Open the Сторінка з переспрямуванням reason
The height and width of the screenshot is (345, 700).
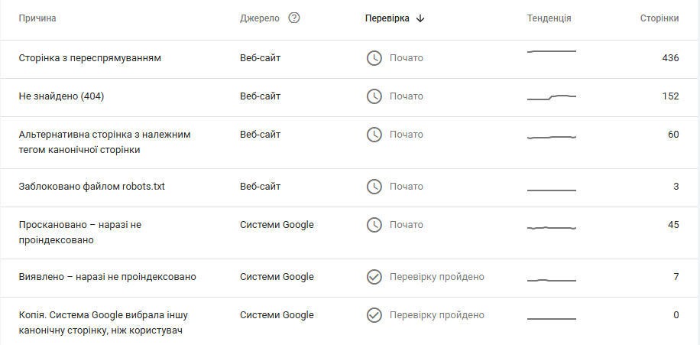tap(89, 58)
